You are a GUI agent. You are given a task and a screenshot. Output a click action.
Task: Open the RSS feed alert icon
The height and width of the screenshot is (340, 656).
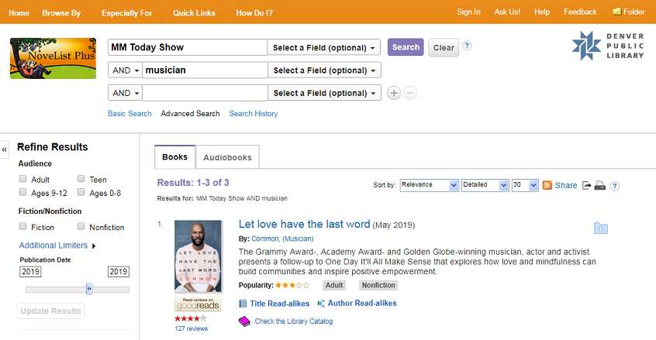(x=547, y=186)
